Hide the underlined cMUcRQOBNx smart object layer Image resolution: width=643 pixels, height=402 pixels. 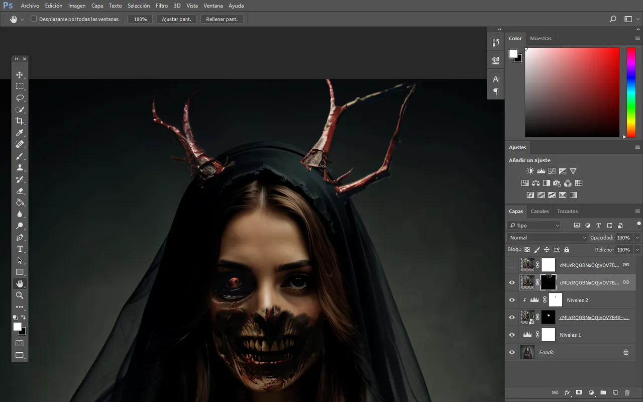point(512,317)
